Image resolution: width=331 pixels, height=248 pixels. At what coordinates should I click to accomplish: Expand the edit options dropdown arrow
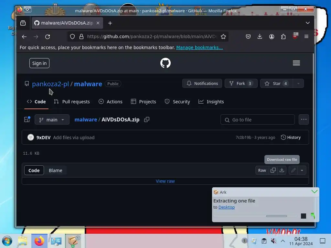click(x=302, y=170)
